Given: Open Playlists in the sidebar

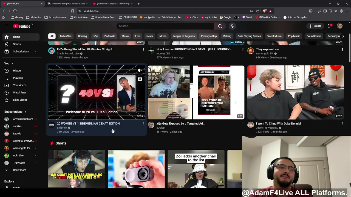Looking at the screenshot, I should point(20,78).
